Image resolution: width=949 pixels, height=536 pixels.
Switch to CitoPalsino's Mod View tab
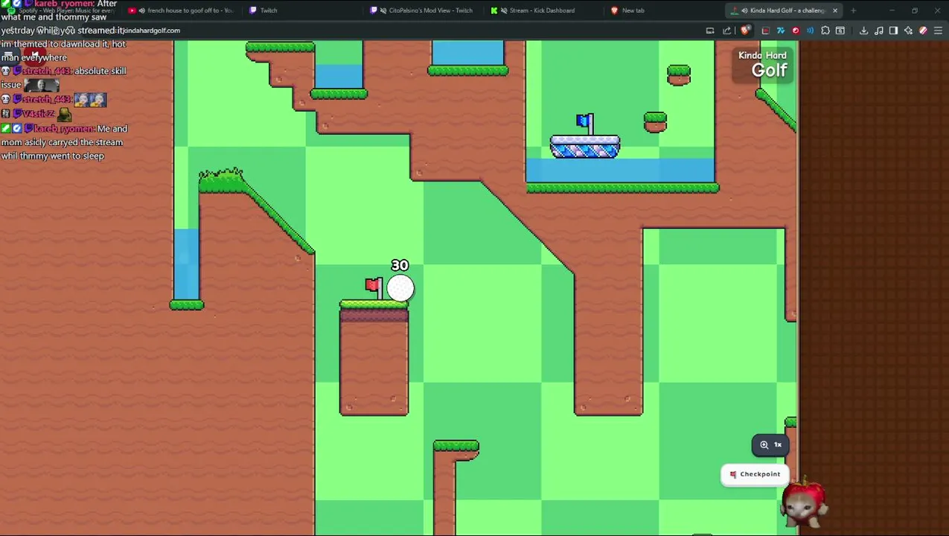[x=424, y=10]
